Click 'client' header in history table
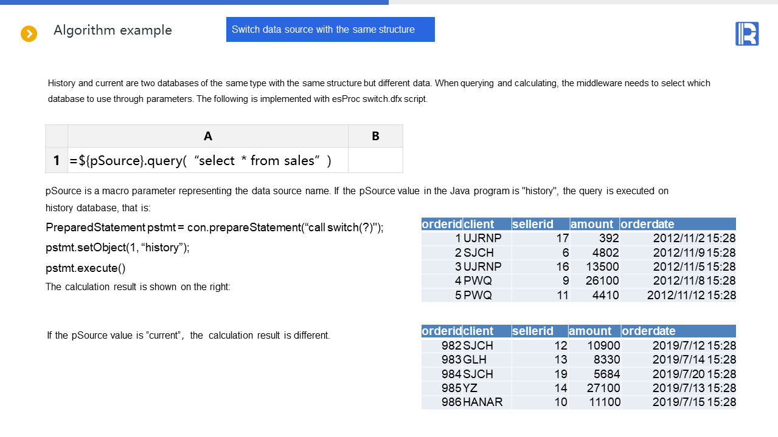The height and width of the screenshot is (437, 778). pyautogui.click(x=479, y=224)
